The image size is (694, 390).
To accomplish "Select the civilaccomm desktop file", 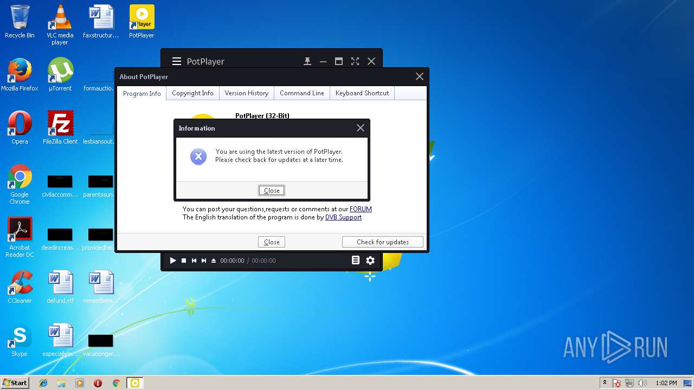I will tap(60, 186).
